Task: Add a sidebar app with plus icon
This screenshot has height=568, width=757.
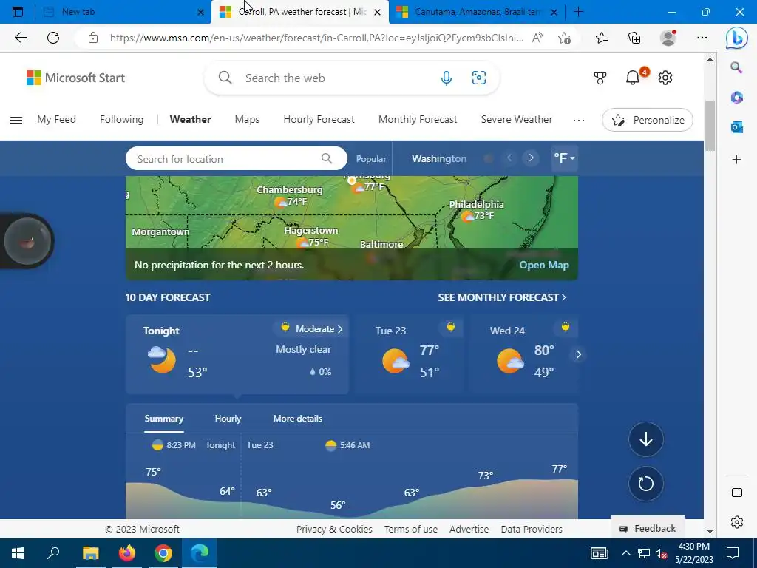Action: pos(737,160)
